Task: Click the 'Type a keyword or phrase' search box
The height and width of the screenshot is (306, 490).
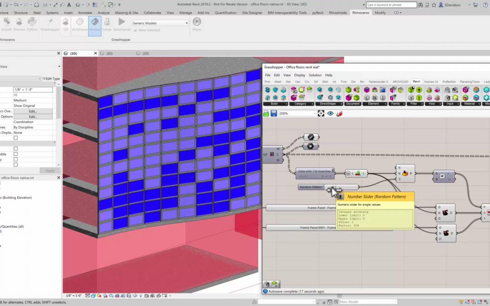Action: coord(391,5)
